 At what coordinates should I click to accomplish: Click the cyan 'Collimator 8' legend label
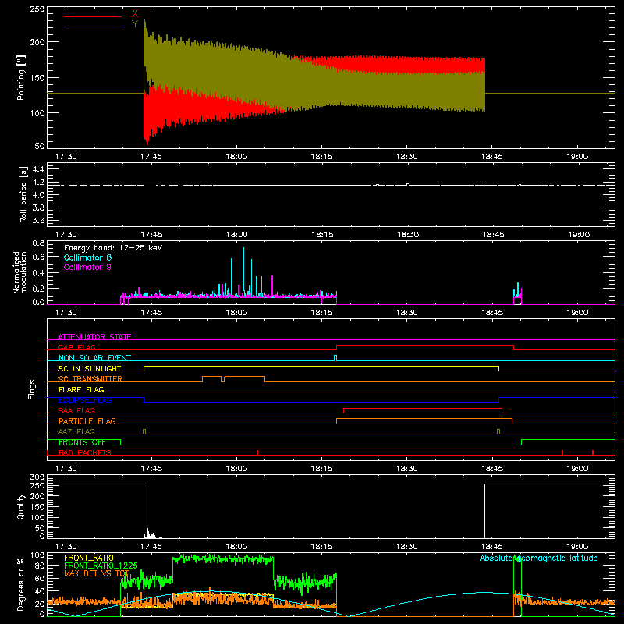coord(87,257)
